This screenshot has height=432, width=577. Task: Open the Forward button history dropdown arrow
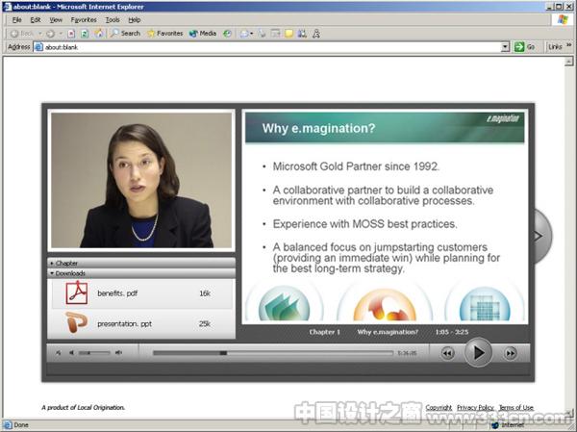61,34
